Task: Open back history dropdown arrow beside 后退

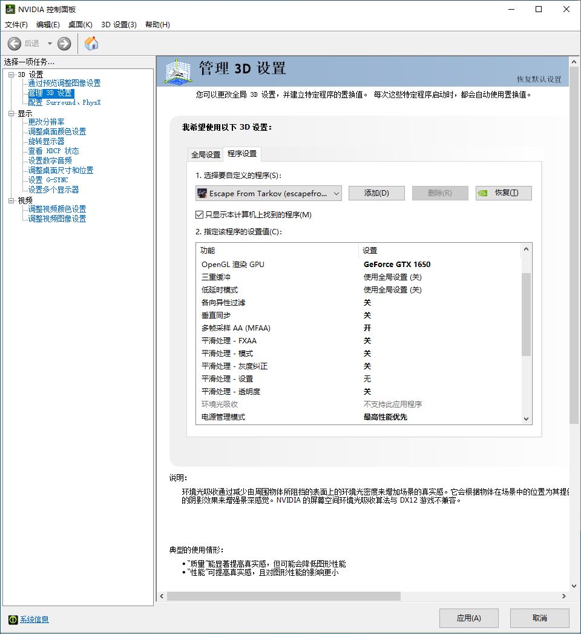Action: coord(50,43)
